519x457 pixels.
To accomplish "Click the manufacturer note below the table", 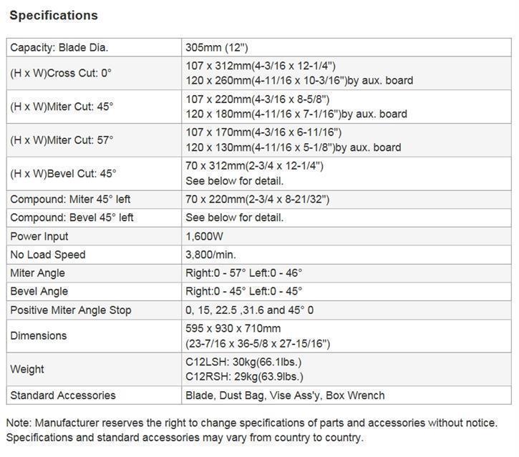I will [x=258, y=430].
